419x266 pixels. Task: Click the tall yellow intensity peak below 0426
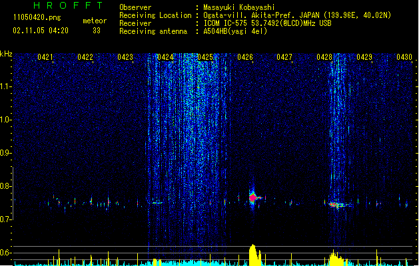254,255
